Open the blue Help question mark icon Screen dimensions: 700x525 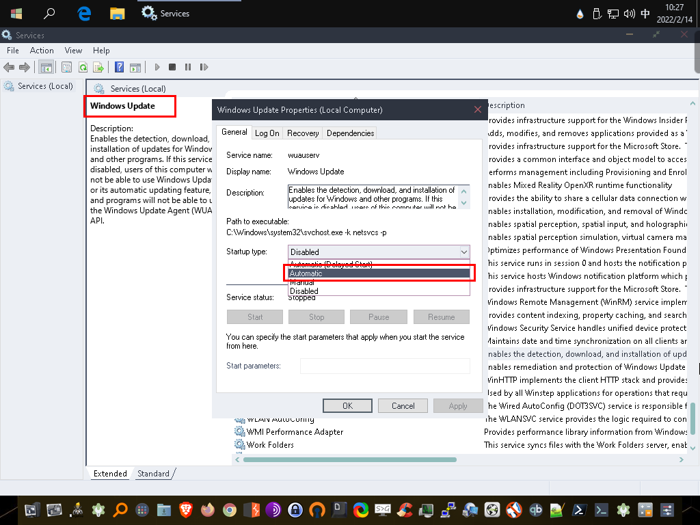click(119, 67)
